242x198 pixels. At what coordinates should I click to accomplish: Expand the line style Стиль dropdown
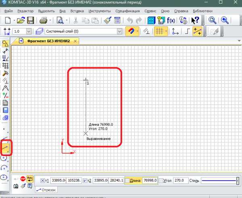tap(238, 181)
